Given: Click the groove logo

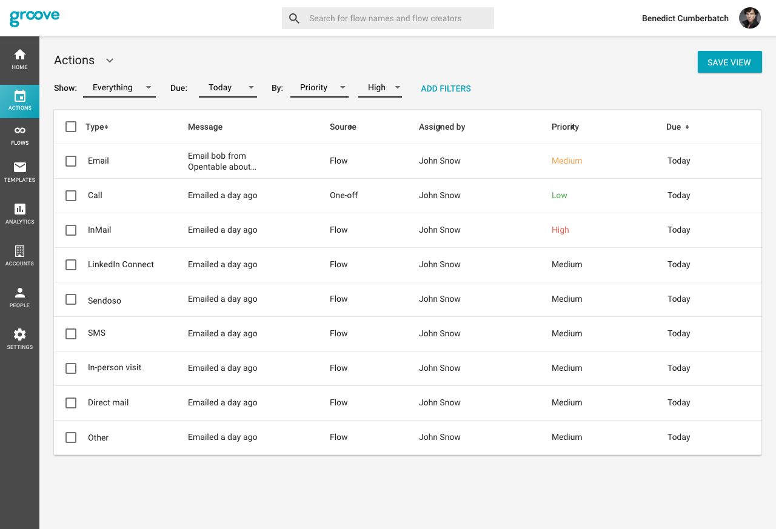Looking at the screenshot, I should pos(35,18).
